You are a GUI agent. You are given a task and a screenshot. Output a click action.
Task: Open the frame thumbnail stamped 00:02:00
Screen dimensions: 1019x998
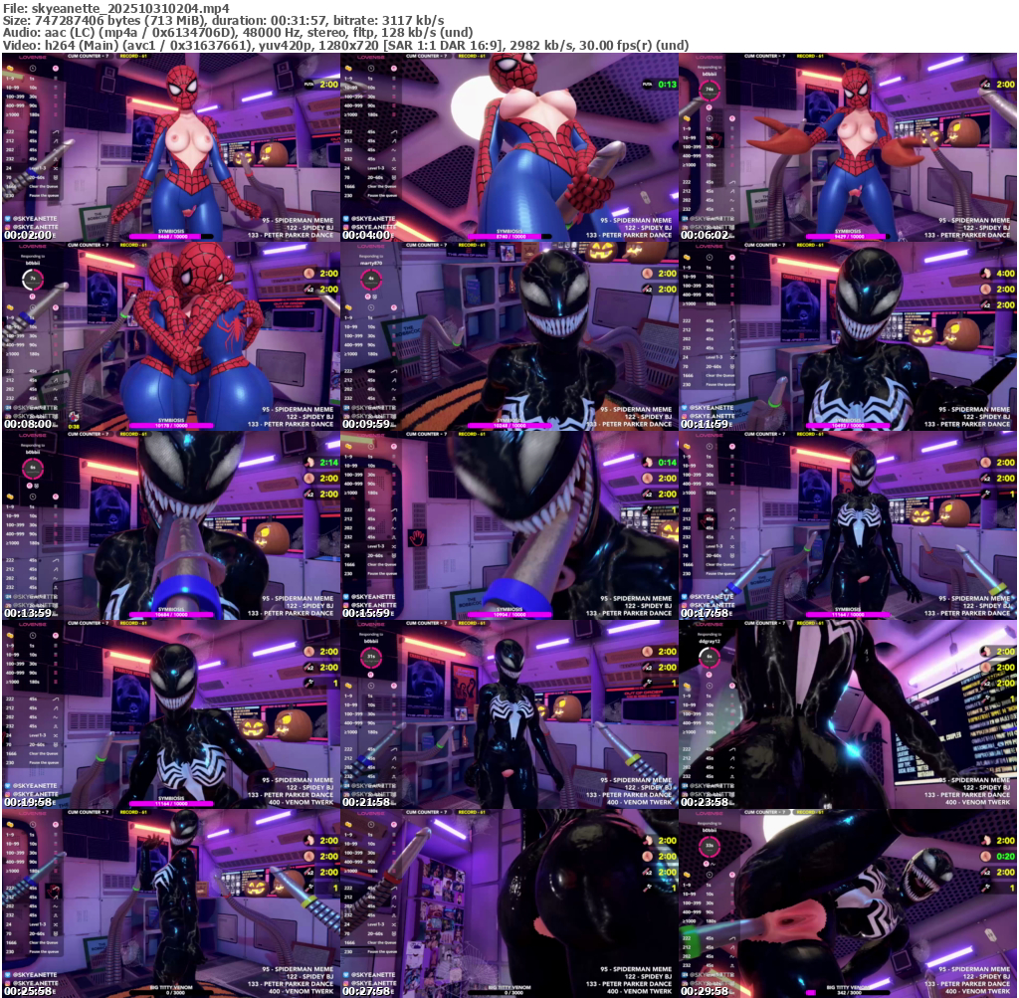(x=171, y=147)
